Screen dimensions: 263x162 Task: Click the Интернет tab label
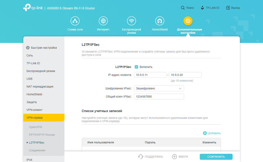[x=103, y=29]
